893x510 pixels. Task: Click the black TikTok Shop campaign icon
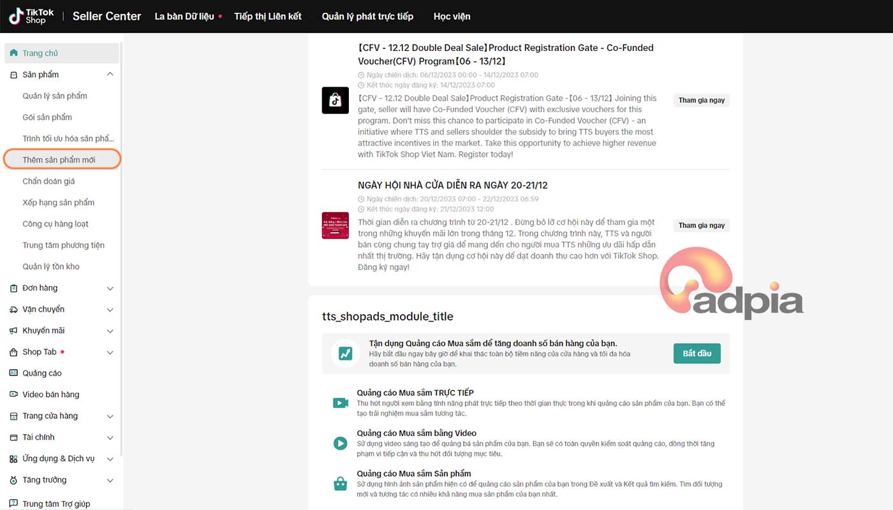pyautogui.click(x=335, y=100)
